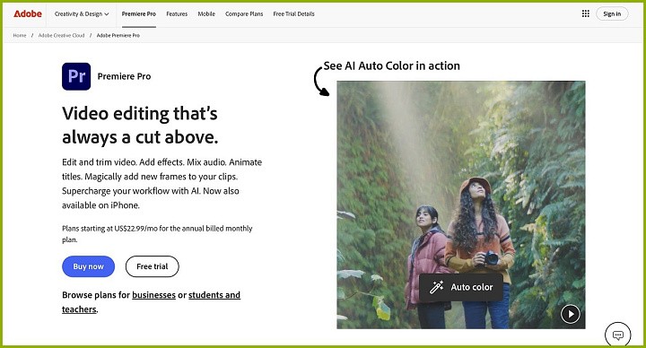Click the Sign in button
The width and height of the screenshot is (646, 348).
tap(612, 13)
